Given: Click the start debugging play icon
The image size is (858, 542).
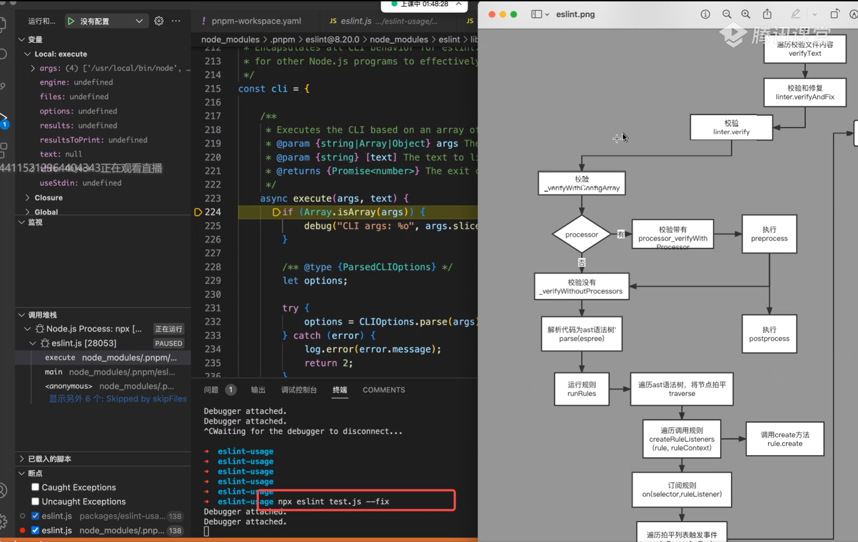Looking at the screenshot, I should 71,21.
